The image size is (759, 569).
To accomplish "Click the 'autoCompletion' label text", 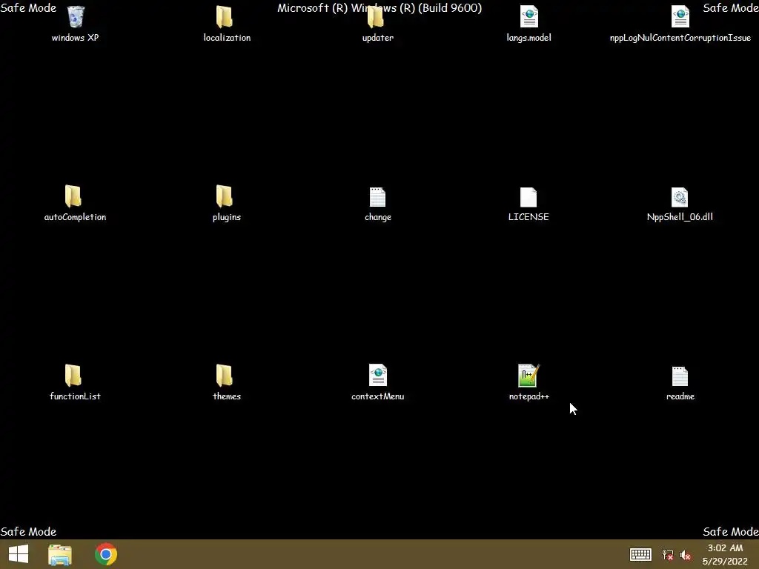I will point(75,217).
